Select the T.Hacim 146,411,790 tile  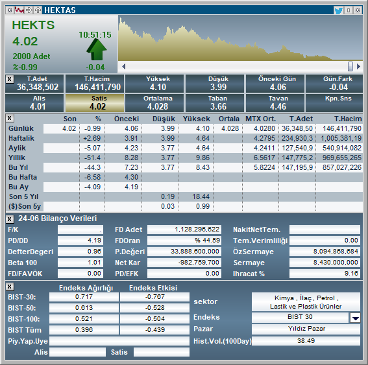coord(95,84)
